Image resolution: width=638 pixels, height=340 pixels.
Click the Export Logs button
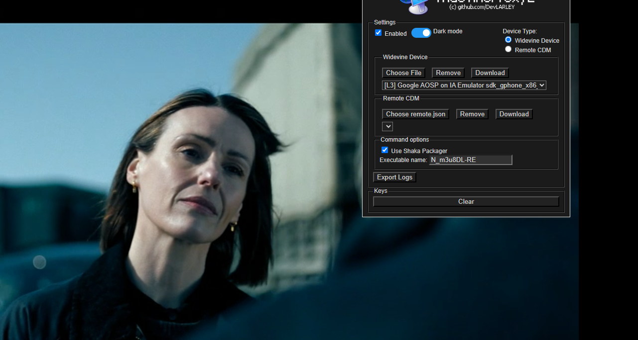[394, 177]
